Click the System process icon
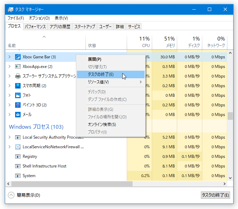The image size is (238, 209). pyautogui.click(x=18, y=176)
